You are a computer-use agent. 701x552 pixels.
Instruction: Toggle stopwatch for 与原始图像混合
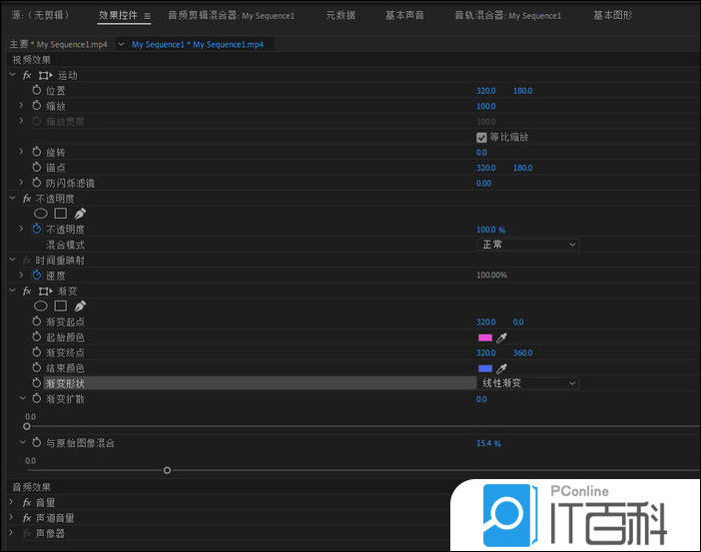[x=37, y=443]
